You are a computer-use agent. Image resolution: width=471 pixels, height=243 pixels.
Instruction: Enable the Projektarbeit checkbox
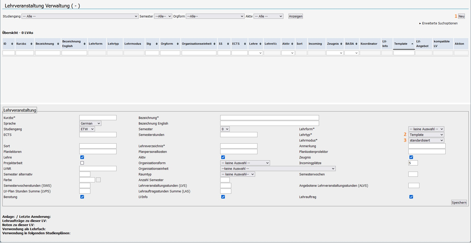82,163
